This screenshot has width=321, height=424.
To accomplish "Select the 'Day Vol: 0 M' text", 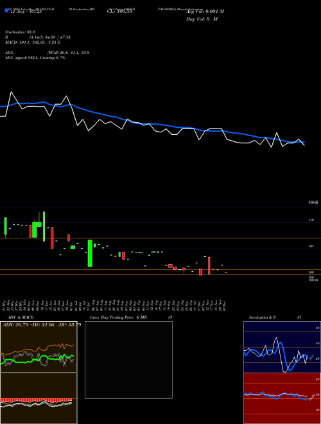I will coord(202,19).
